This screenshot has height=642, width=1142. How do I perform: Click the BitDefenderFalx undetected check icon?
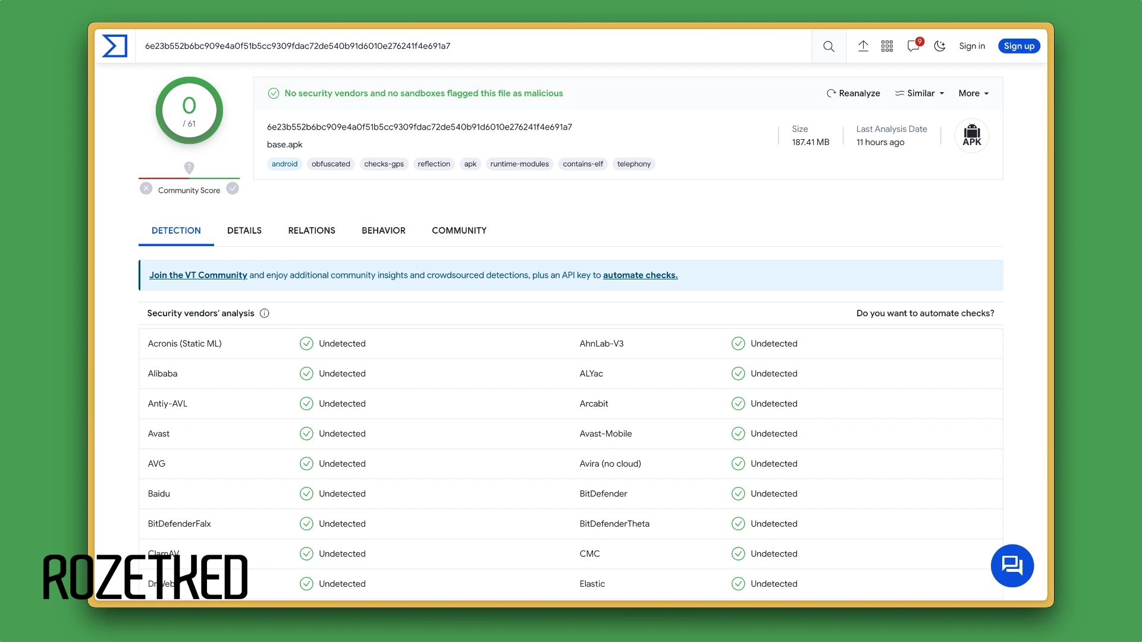(x=306, y=524)
